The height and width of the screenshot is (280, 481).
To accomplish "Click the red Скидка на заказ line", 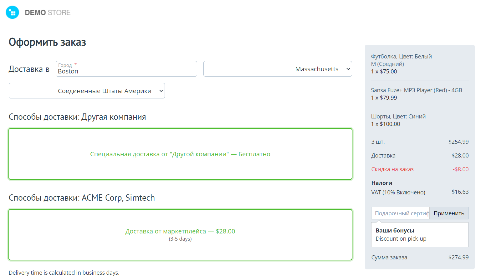I will 392,169.
